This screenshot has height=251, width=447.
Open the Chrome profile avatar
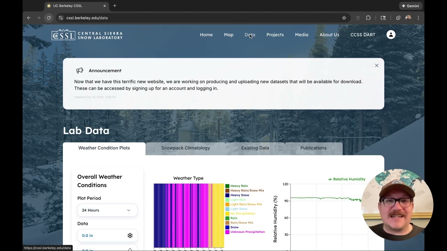408,18
